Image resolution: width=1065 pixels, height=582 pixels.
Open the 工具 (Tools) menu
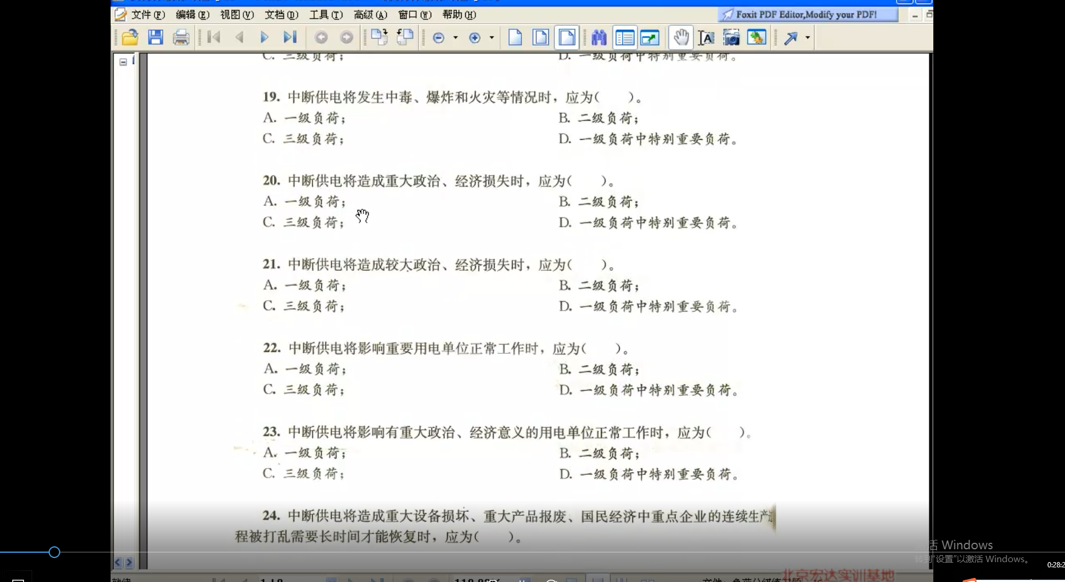pos(326,15)
